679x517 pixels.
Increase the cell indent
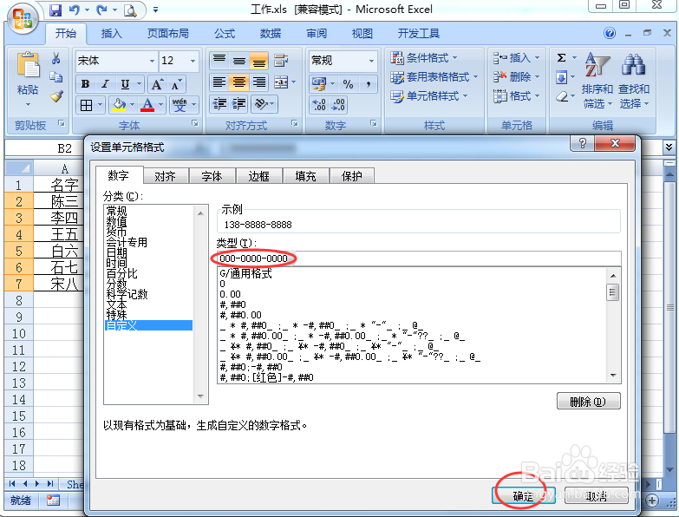point(239,104)
